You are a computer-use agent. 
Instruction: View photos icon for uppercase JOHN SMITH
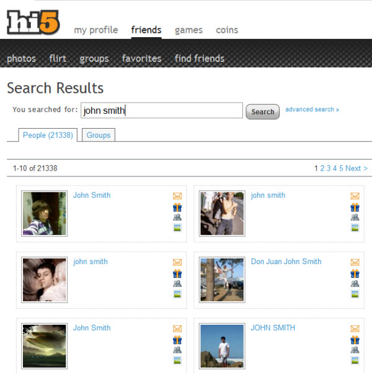[355, 361]
